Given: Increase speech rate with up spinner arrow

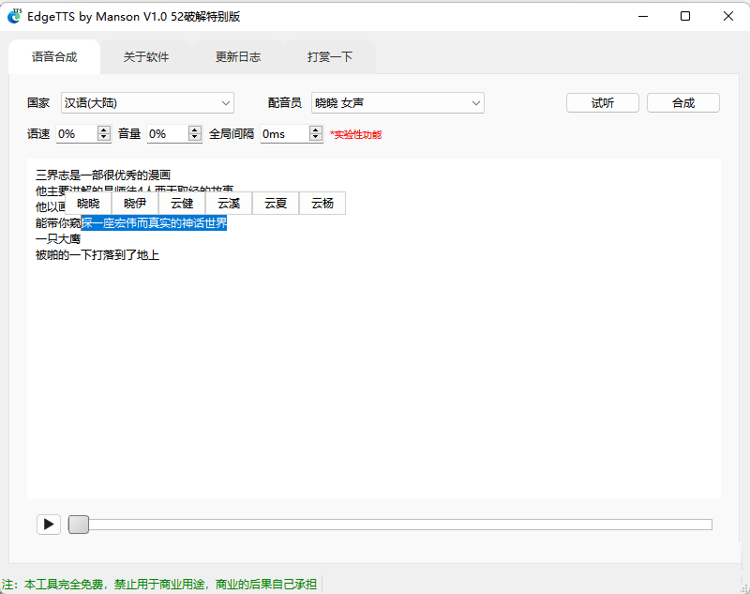Looking at the screenshot, I should click(104, 129).
